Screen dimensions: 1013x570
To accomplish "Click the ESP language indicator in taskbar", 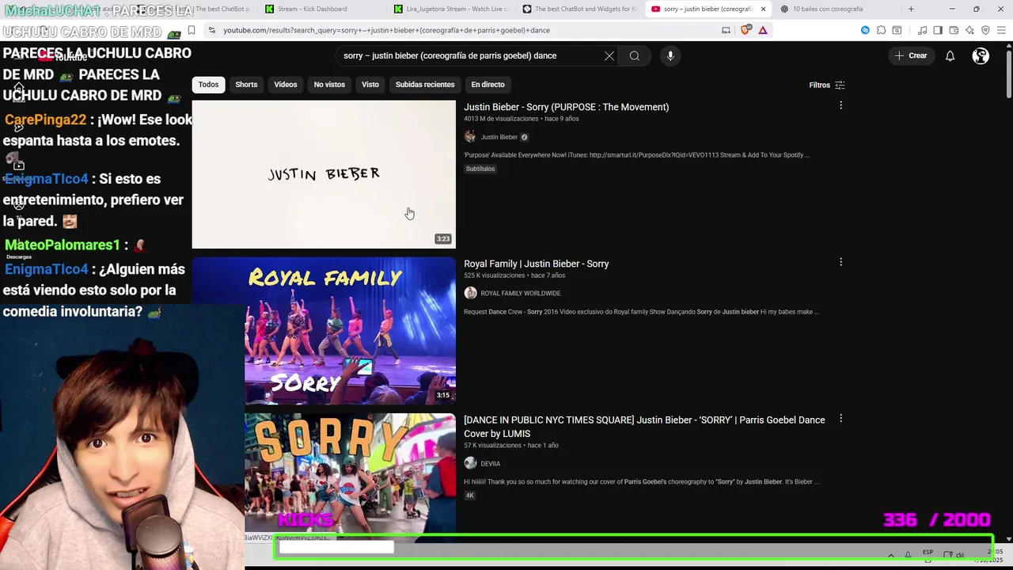I will click(928, 553).
